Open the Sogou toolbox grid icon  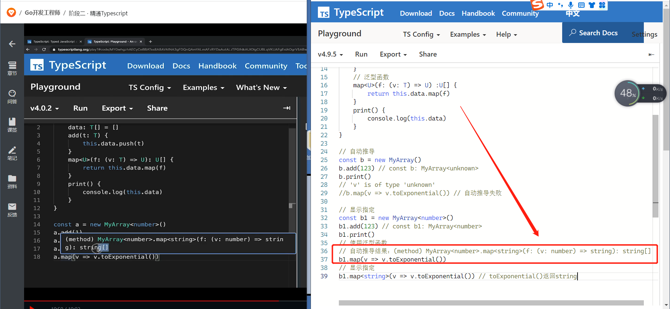602,5
